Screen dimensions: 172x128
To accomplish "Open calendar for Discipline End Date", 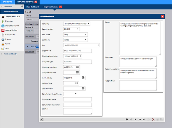I will 77,72.
